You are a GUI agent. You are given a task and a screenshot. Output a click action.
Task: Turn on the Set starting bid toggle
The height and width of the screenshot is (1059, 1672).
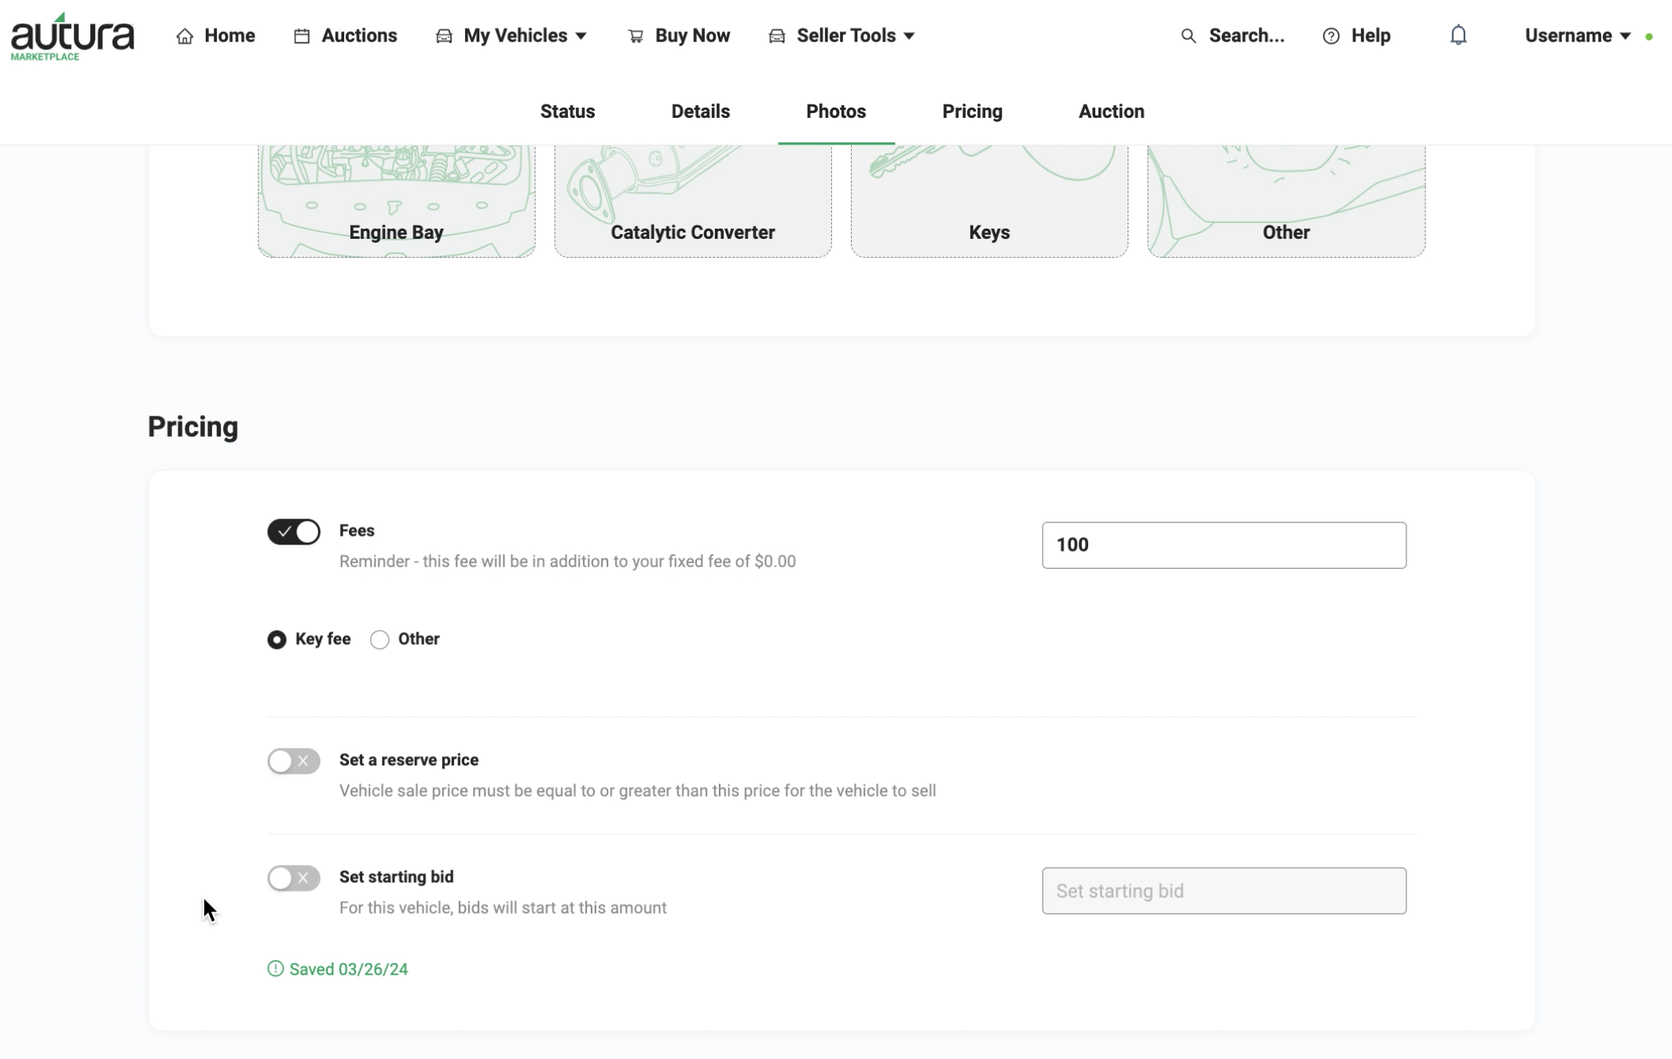294,878
